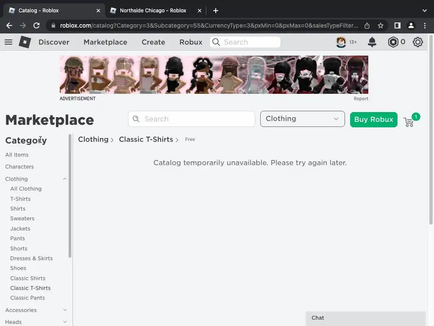Select the Sweaters subcategory
This screenshot has width=434, height=326.
click(22, 219)
